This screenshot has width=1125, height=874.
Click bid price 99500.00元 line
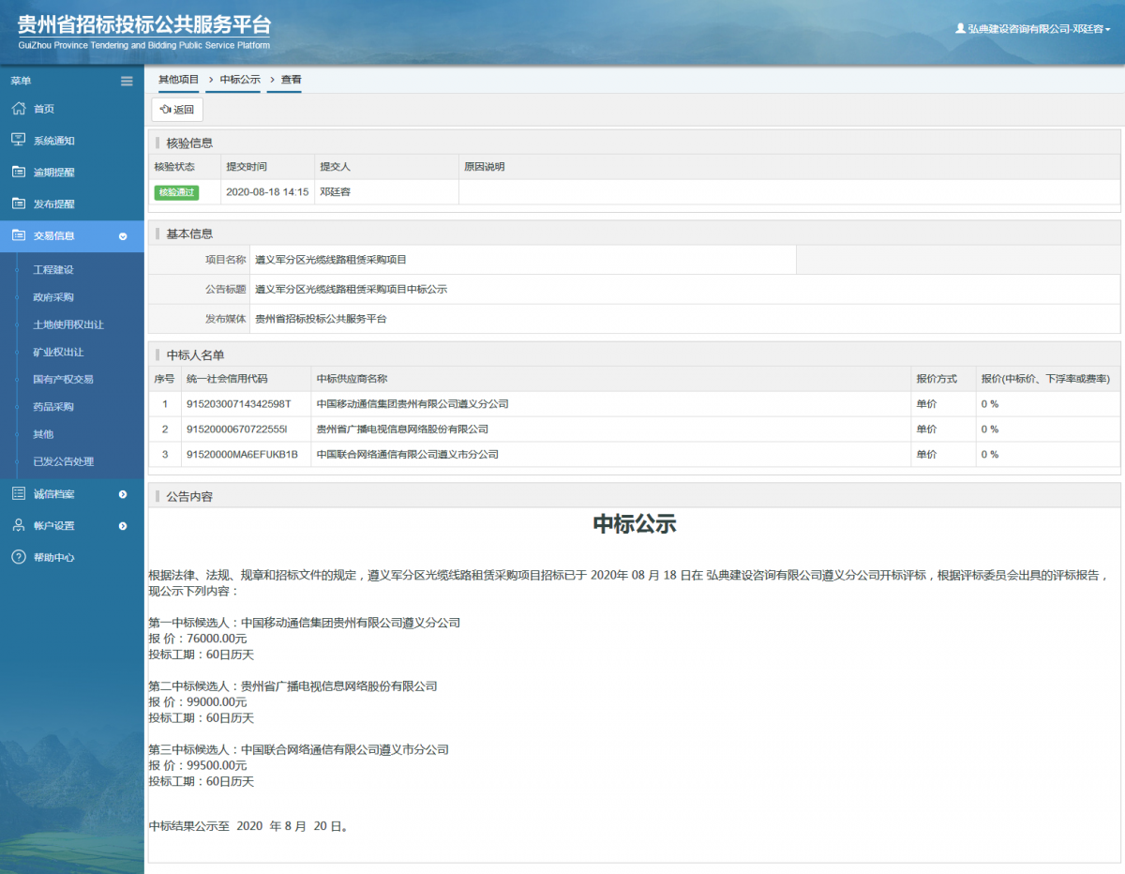coord(198,766)
